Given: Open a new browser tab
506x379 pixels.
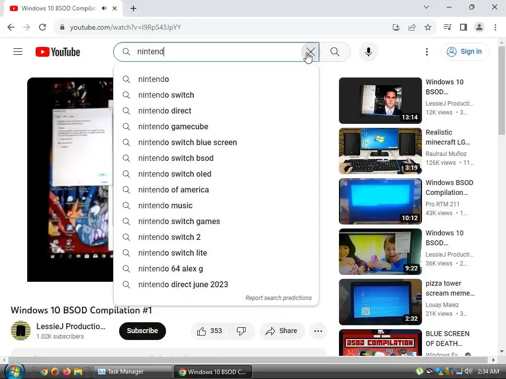Looking at the screenshot, I should pos(133,8).
